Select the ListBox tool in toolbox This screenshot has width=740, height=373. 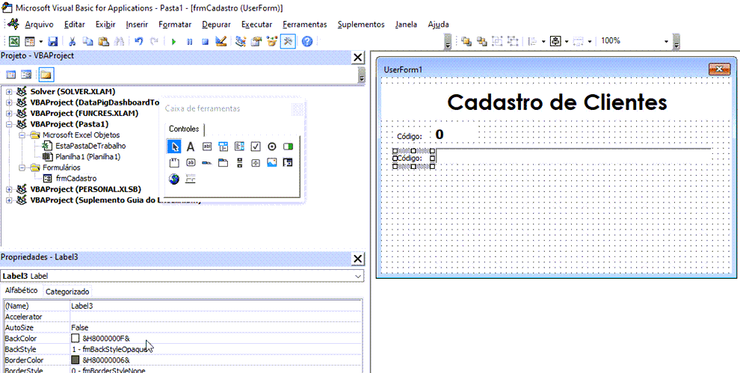(239, 147)
